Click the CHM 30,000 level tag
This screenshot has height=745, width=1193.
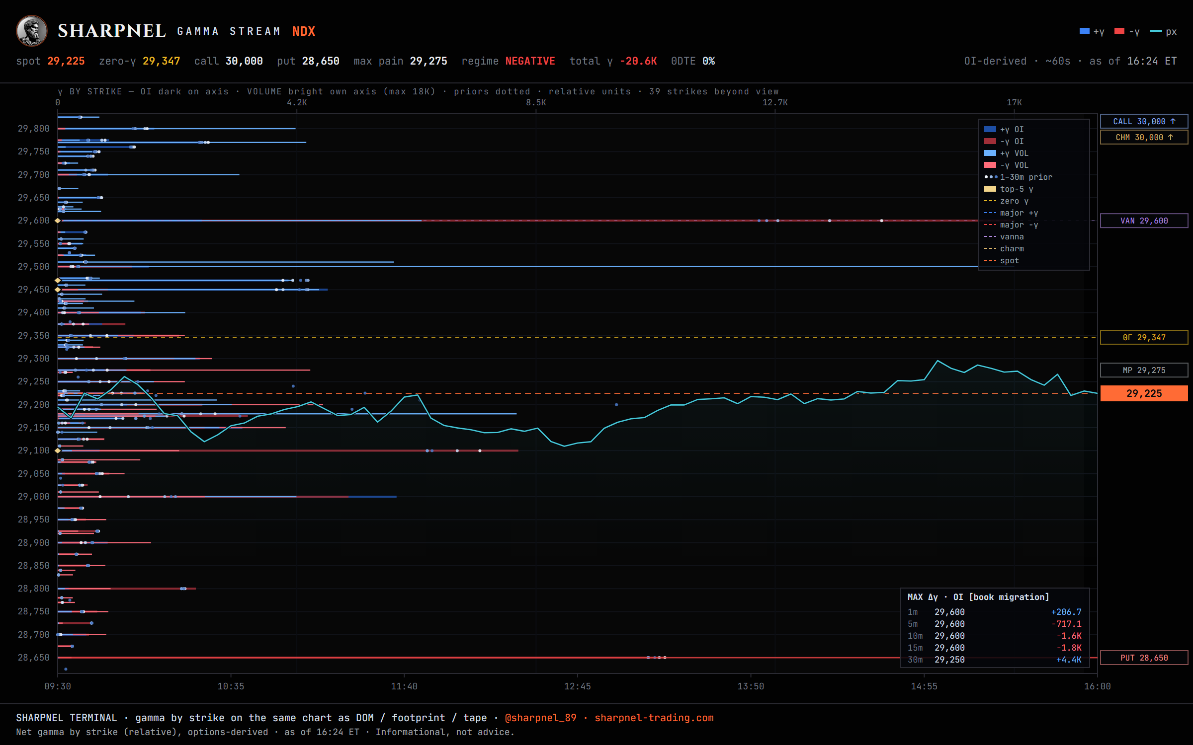click(1144, 137)
